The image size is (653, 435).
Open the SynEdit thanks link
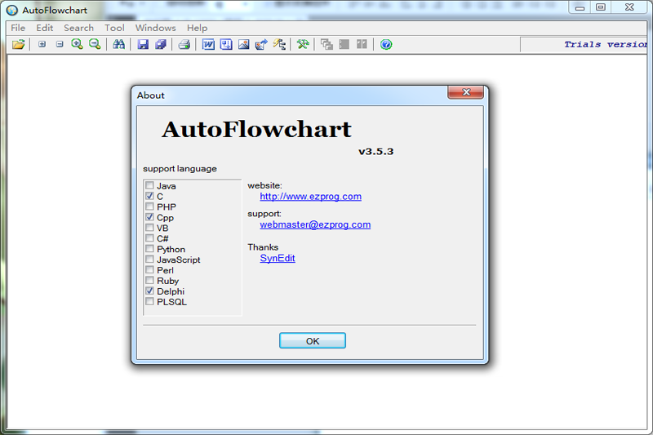click(278, 258)
